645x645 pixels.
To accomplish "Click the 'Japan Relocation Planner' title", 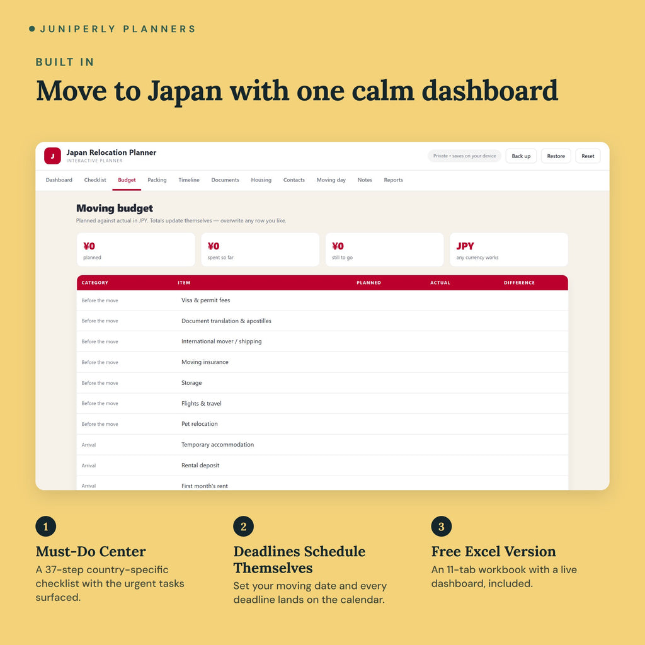I will [111, 152].
